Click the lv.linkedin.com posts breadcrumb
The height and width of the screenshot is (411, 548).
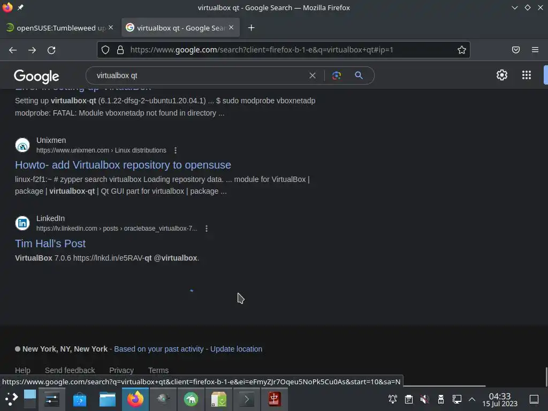click(x=117, y=229)
